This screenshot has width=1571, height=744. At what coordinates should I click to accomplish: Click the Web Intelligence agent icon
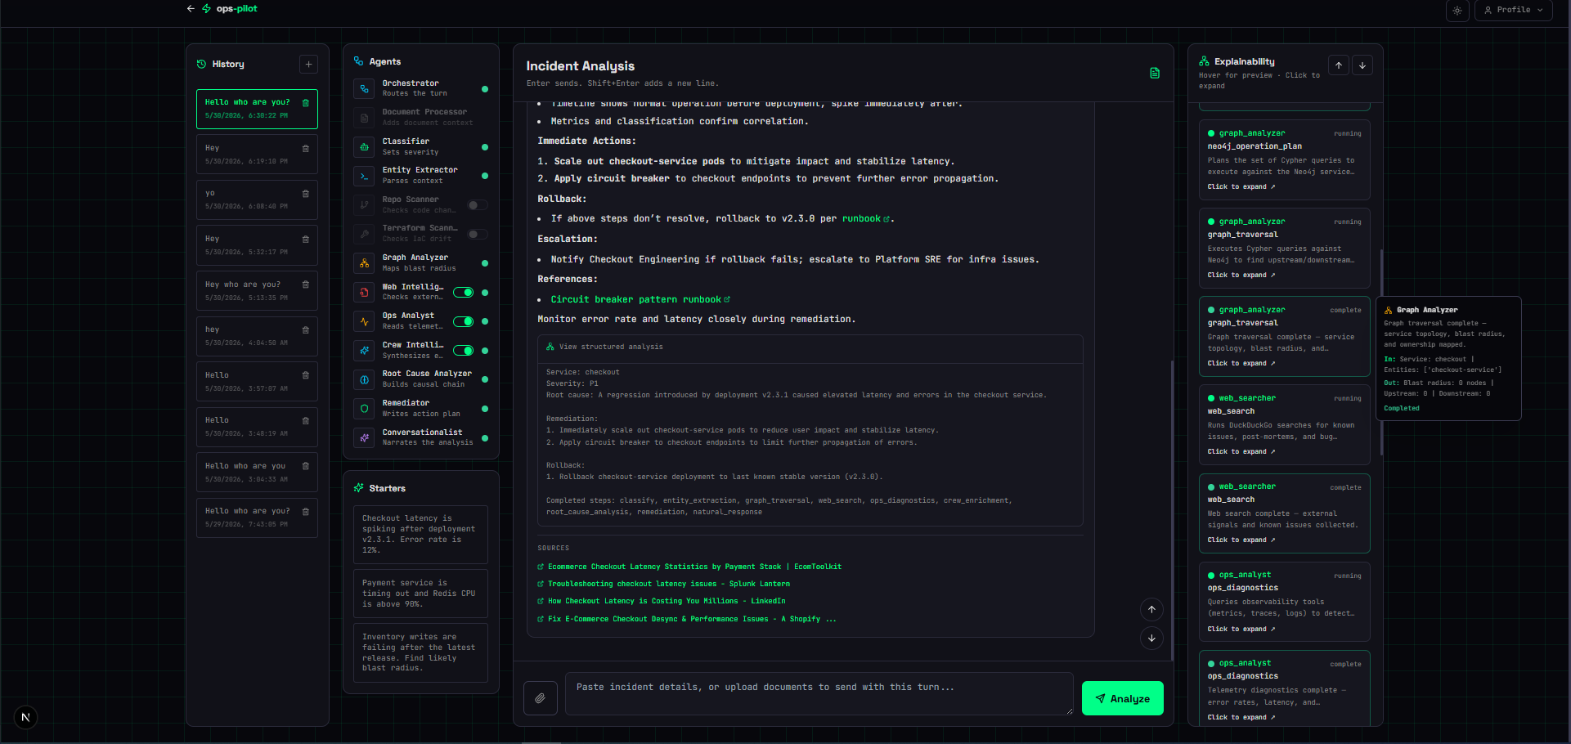coord(364,293)
